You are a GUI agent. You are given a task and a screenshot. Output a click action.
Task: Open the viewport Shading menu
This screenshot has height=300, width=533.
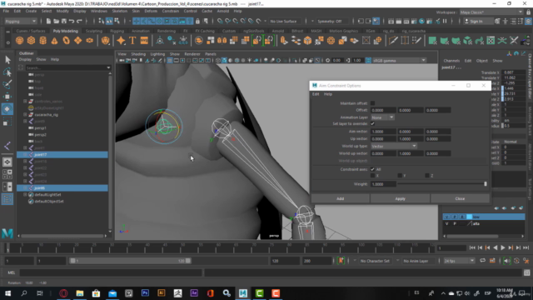pos(138,54)
